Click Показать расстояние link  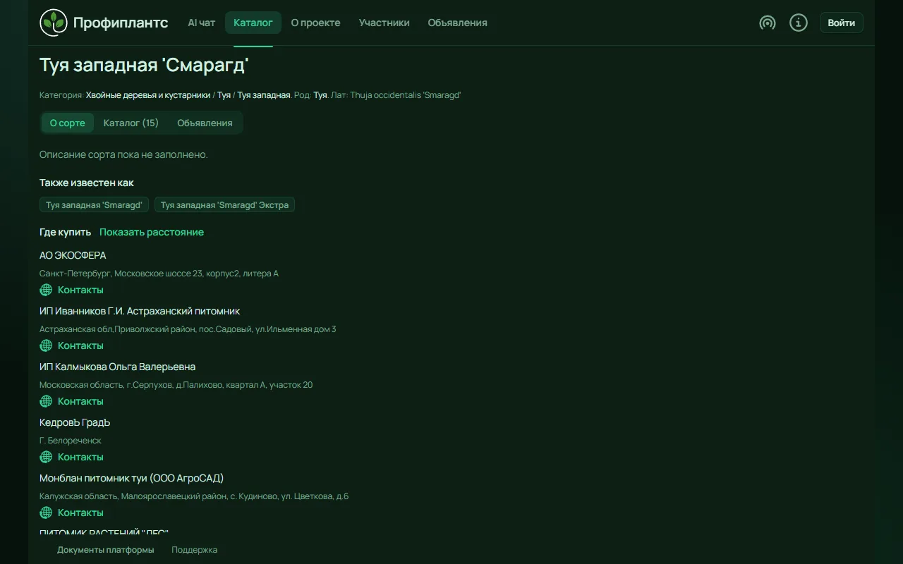pyautogui.click(x=152, y=232)
